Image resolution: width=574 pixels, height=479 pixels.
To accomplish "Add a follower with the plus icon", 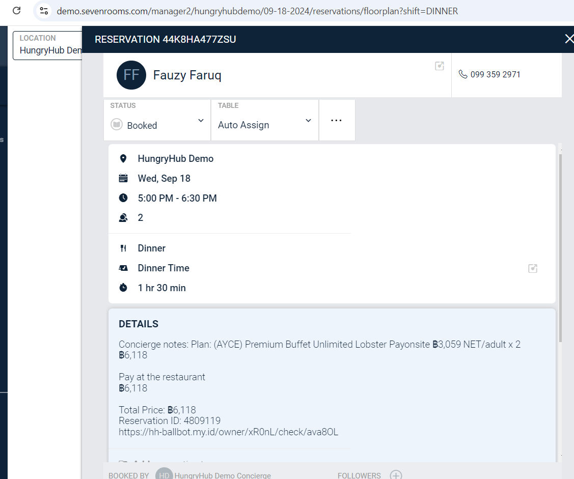I will (x=396, y=475).
